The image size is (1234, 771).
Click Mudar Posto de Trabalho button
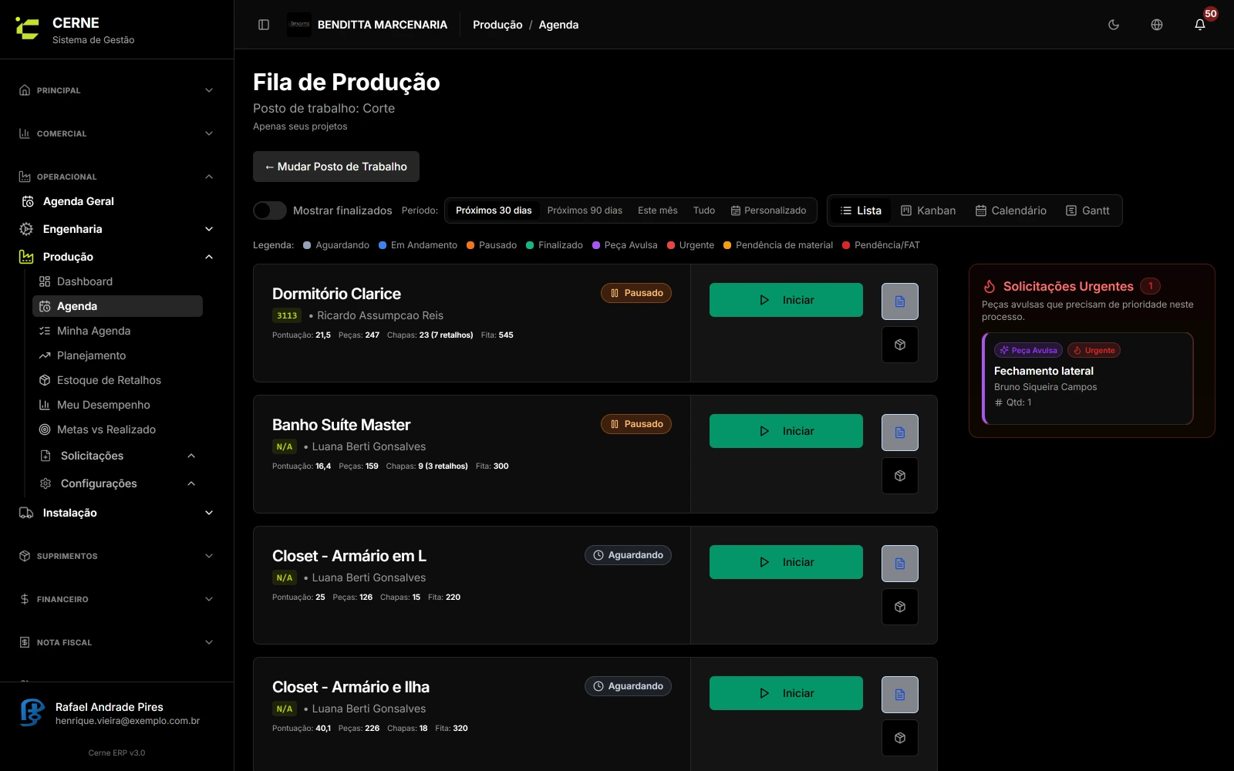point(336,167)
